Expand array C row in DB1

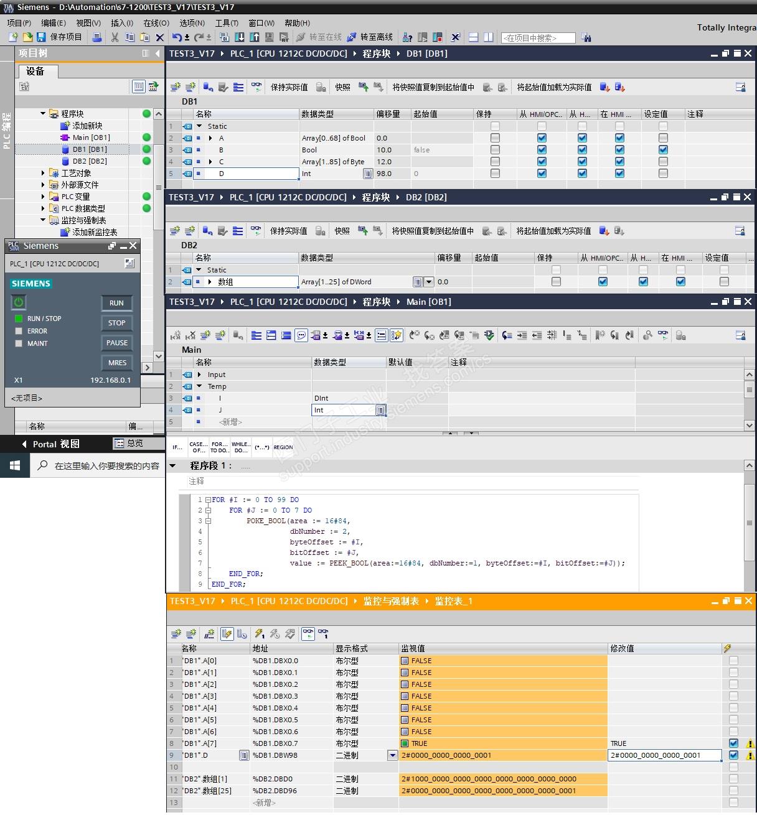[x=210, y=162]
